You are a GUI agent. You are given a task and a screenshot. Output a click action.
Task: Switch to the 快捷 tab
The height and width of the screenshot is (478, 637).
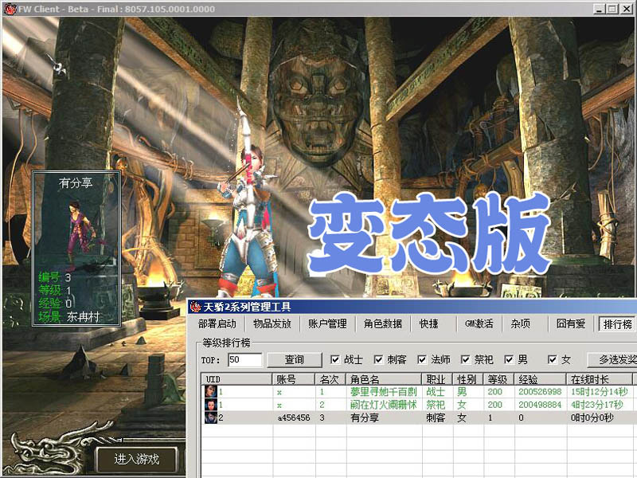[429, 323]
